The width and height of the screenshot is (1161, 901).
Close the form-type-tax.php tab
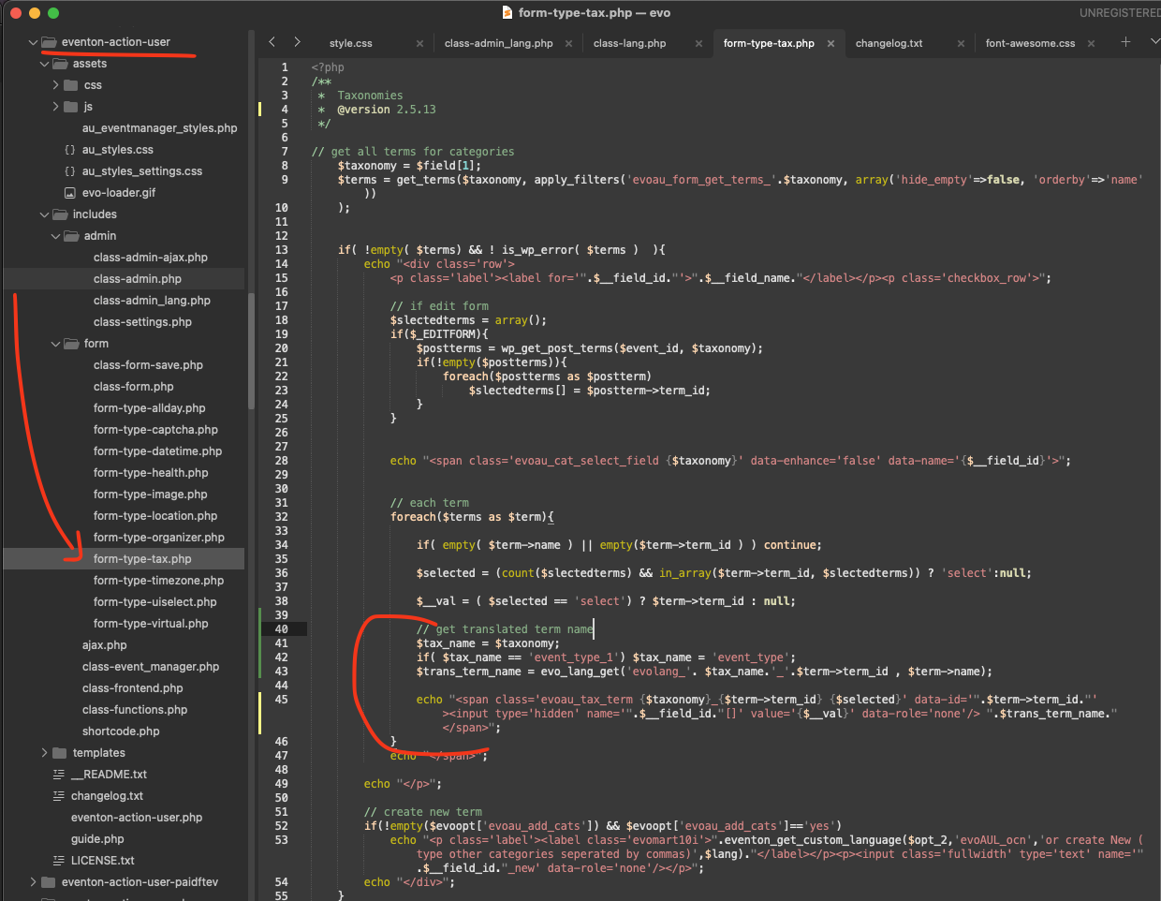(x=830, y=43)
